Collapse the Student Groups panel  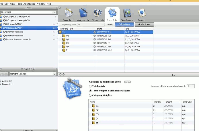coord(1,69)
